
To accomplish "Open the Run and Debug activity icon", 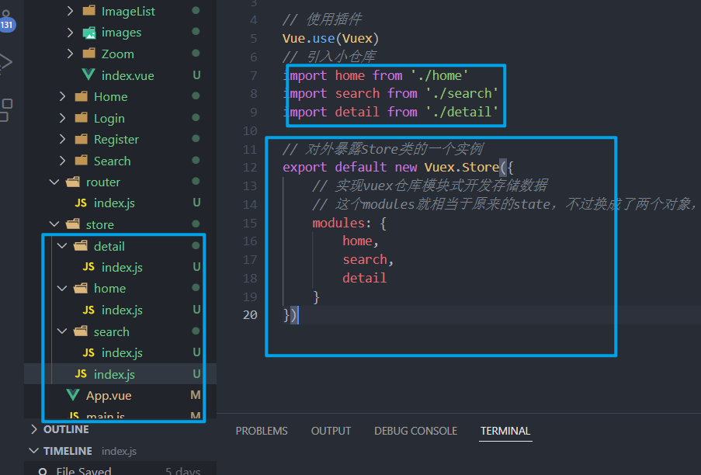I will [5, 63].
